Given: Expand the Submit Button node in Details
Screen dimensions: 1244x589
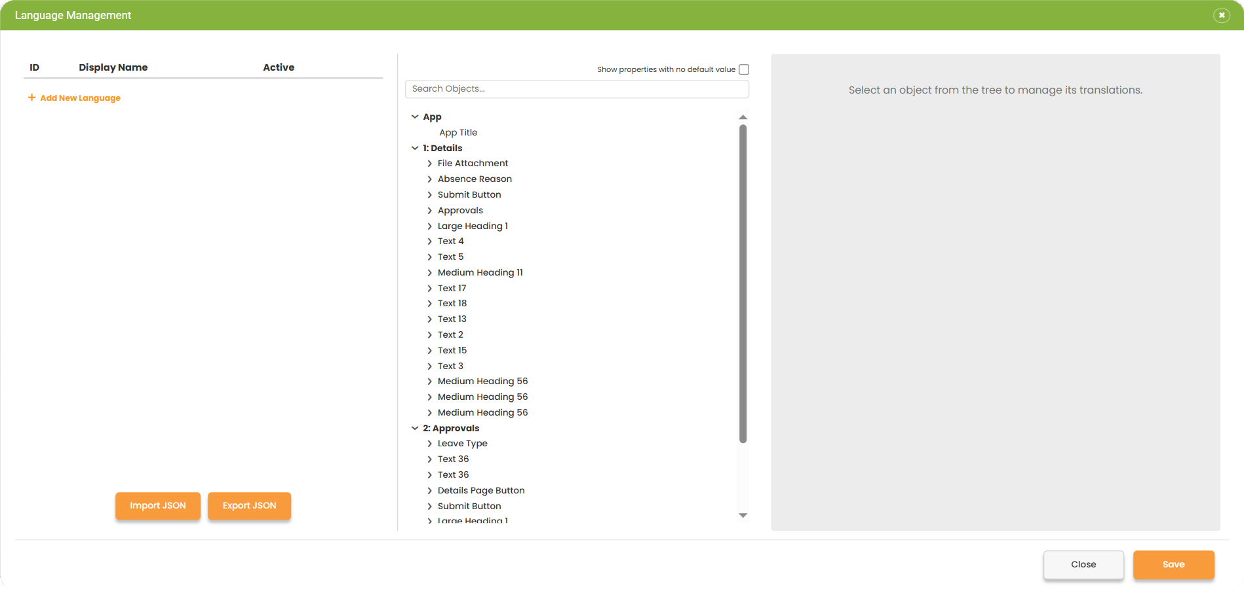Looking at the screenshot, I should 429,194.
